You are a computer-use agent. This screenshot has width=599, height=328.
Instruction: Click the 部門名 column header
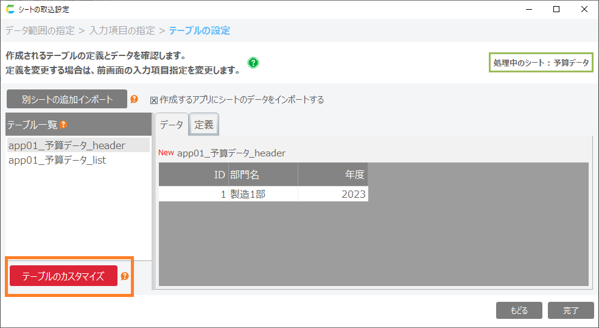pos(263,175)
